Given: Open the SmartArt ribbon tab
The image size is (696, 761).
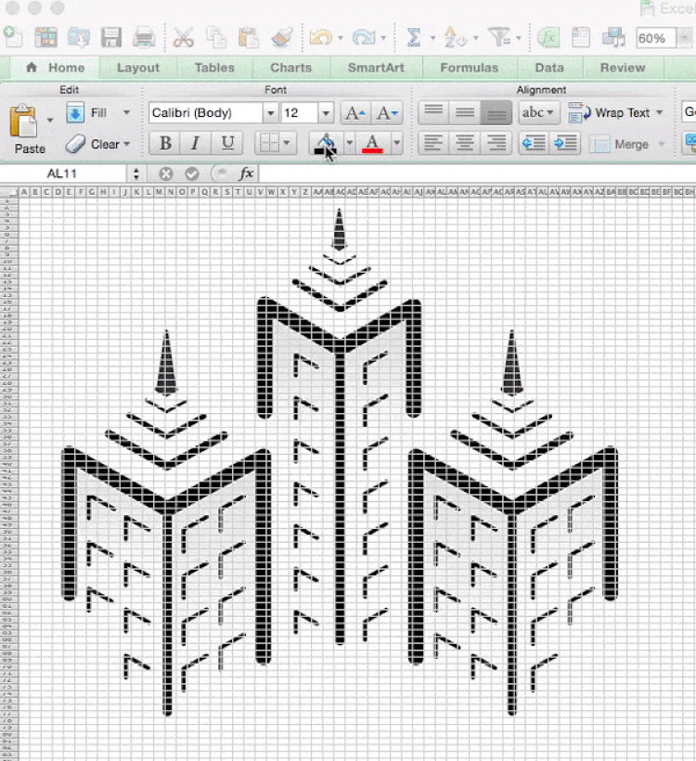Looking at the screenshot, I should [x=377, y=68].
